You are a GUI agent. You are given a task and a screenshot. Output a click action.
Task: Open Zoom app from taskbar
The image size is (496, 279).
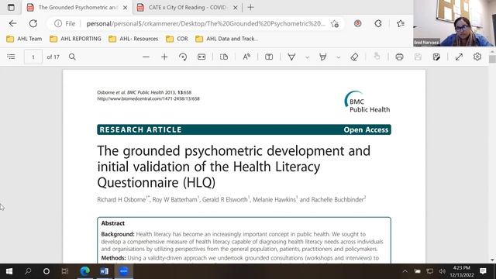point(124,271)
